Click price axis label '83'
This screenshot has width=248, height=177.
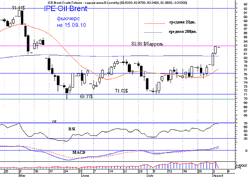[245, 46]
